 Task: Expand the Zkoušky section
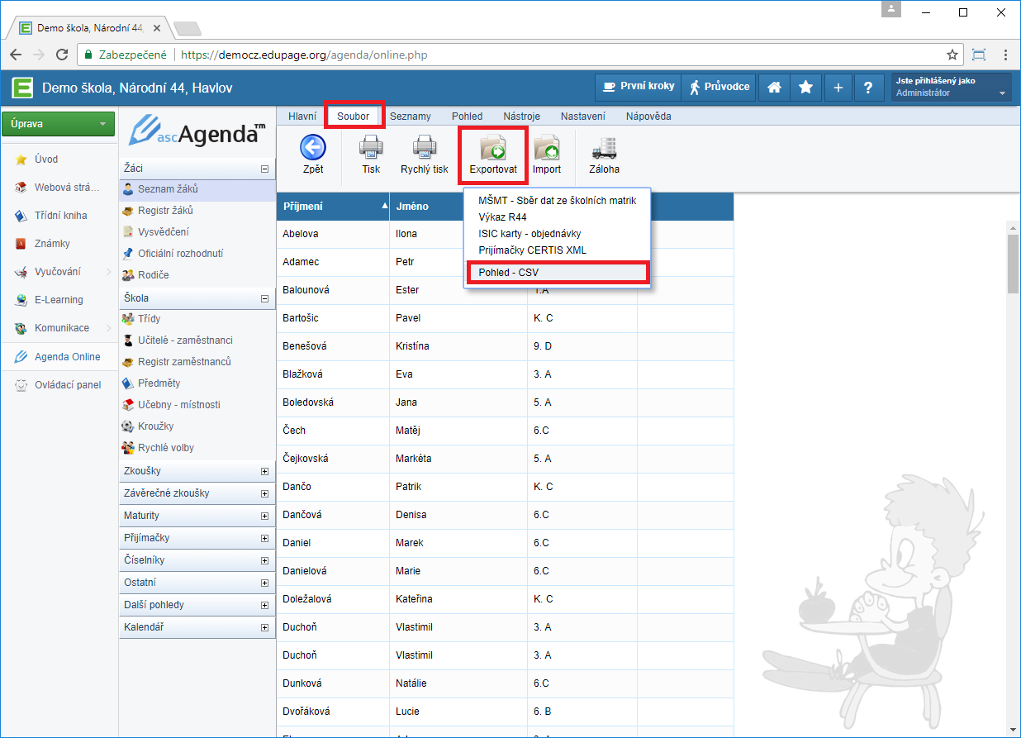point(264,471)
